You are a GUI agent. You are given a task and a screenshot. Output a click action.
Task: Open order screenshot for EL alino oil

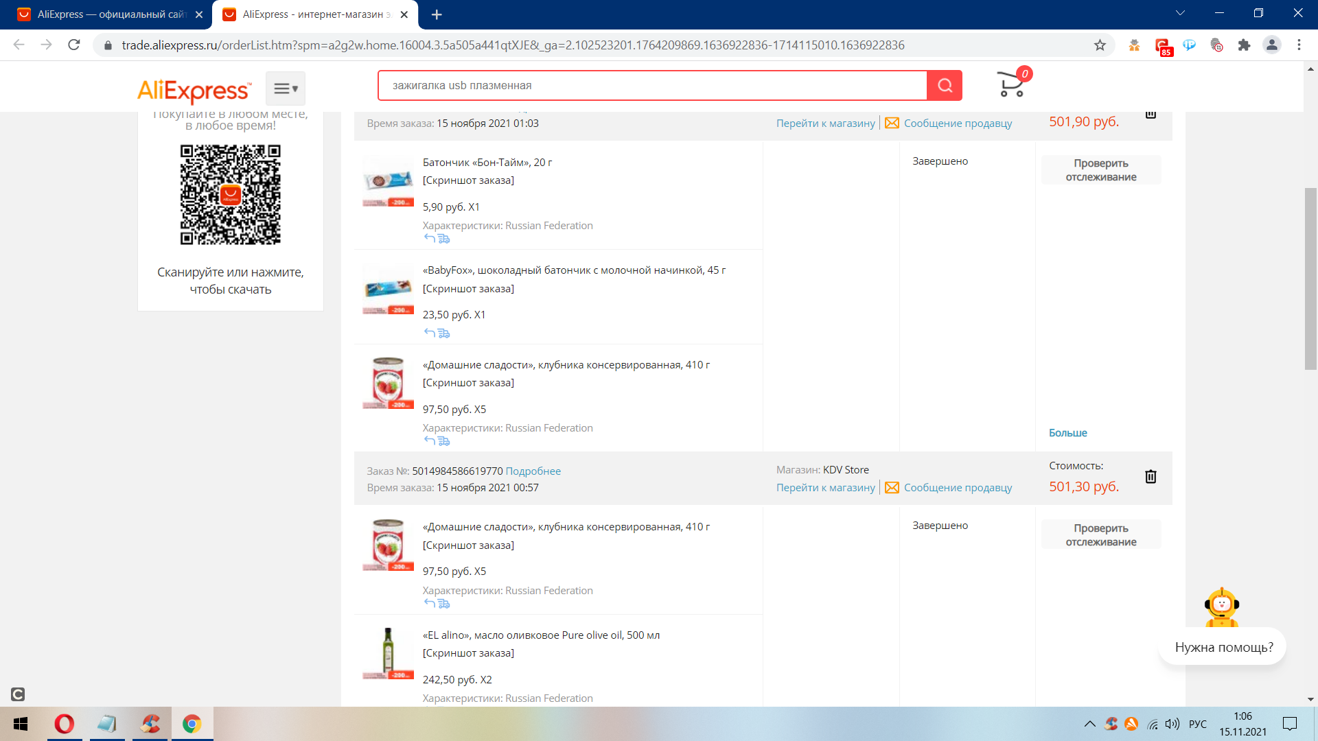point(468,653)
